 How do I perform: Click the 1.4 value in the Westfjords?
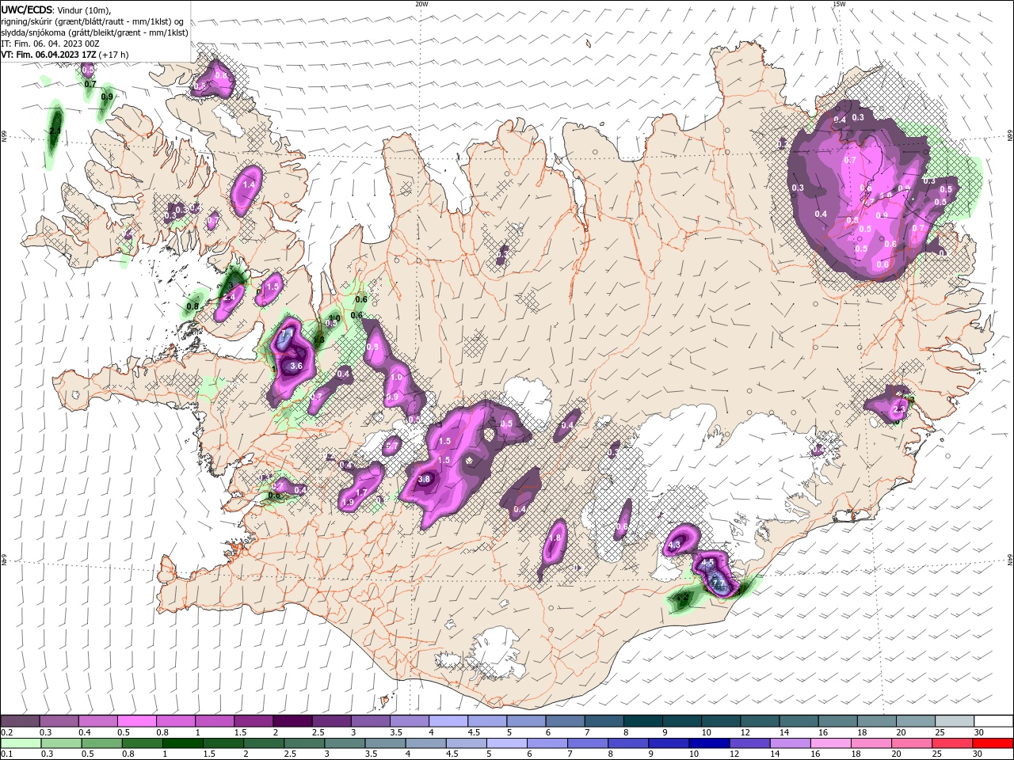pos(249,184)
